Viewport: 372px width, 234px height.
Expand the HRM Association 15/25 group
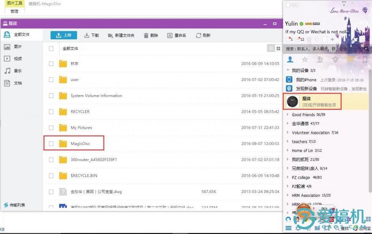(x=287, y=196)
